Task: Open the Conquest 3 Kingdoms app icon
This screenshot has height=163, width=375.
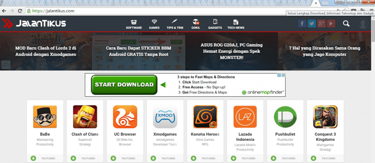Action: [325, 117]
